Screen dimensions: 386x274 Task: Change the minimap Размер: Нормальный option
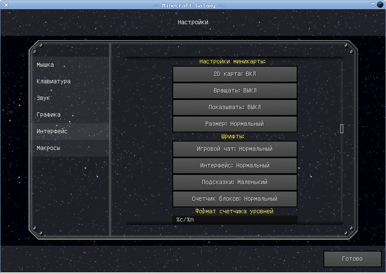235,124
